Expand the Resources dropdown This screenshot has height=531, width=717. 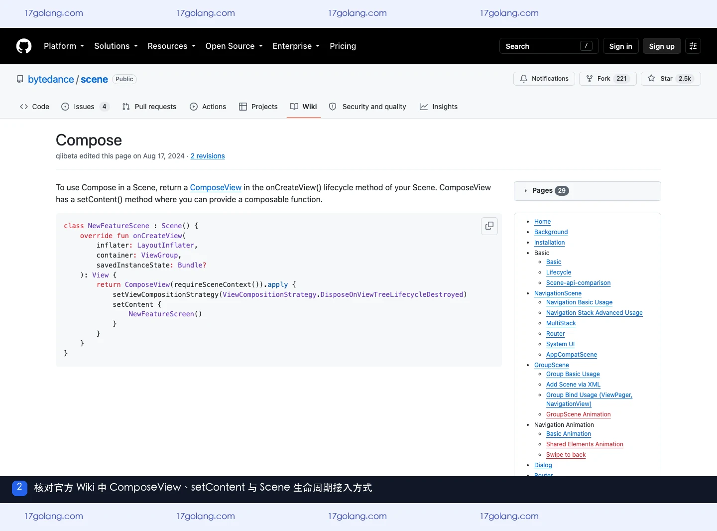click(x=172, y=46)
